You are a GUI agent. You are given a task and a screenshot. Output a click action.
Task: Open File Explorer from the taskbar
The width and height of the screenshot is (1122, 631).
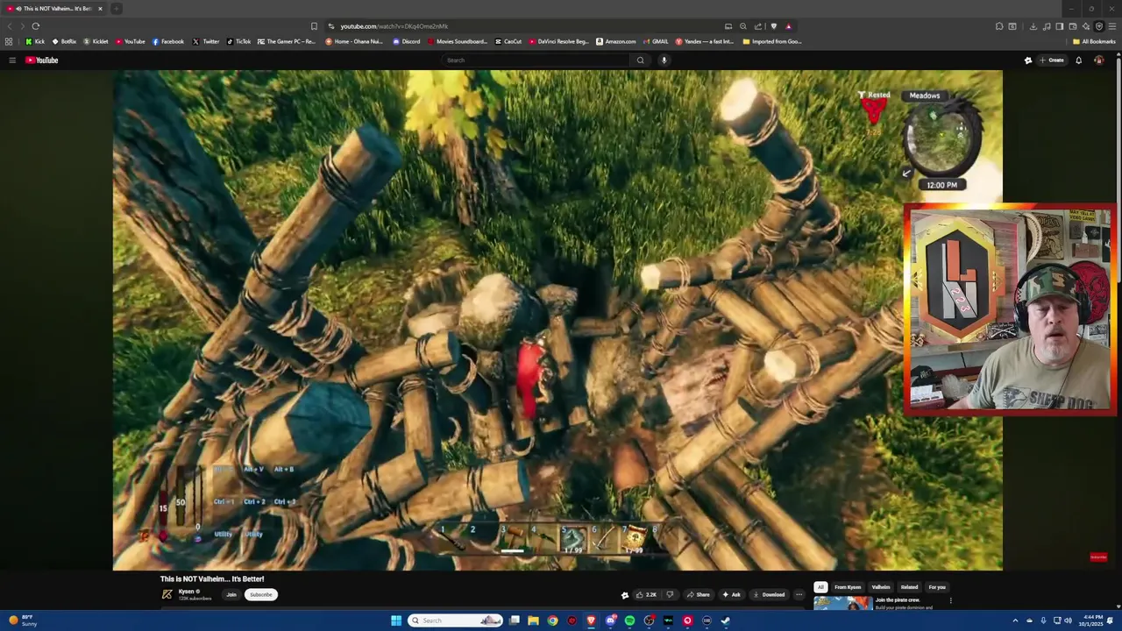[533, 620]
